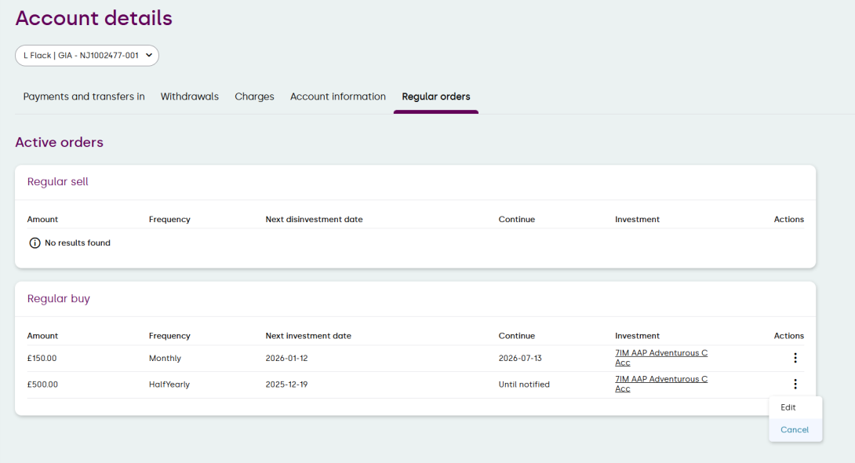Click Next disinvestment date column header
This screenshot has height=463, width=855.
pyautogui.click(x=314, y=220)
